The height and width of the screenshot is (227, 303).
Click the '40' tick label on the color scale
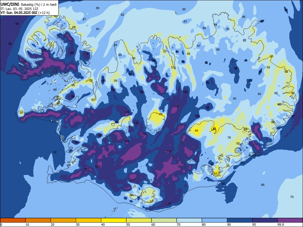click(x=103, y=225)
